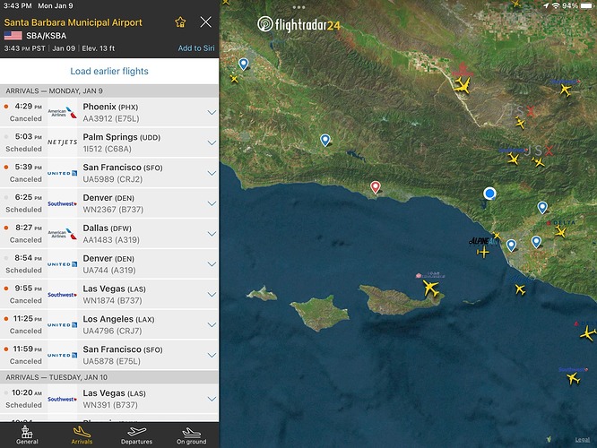
Task: Select the Delta aircraft near Oxnard
Action: coord(560,231)
